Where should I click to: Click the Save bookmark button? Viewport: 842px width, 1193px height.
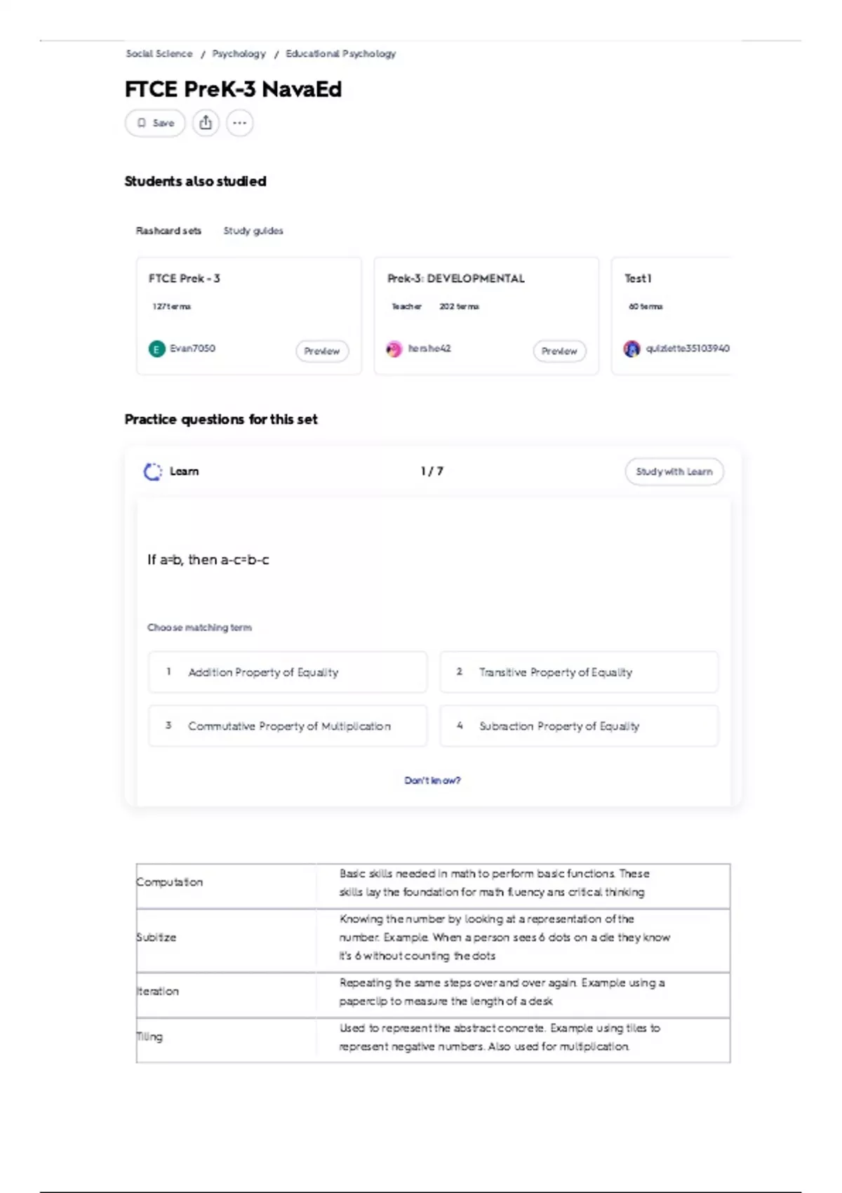tap(155, 123)
